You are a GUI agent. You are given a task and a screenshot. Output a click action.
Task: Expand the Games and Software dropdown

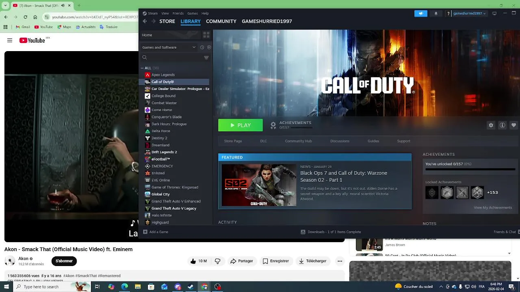point(169,47)
